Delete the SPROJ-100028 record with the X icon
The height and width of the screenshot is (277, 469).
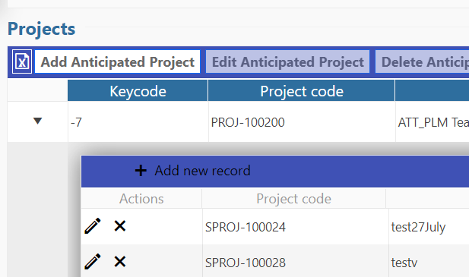[119, 262]
